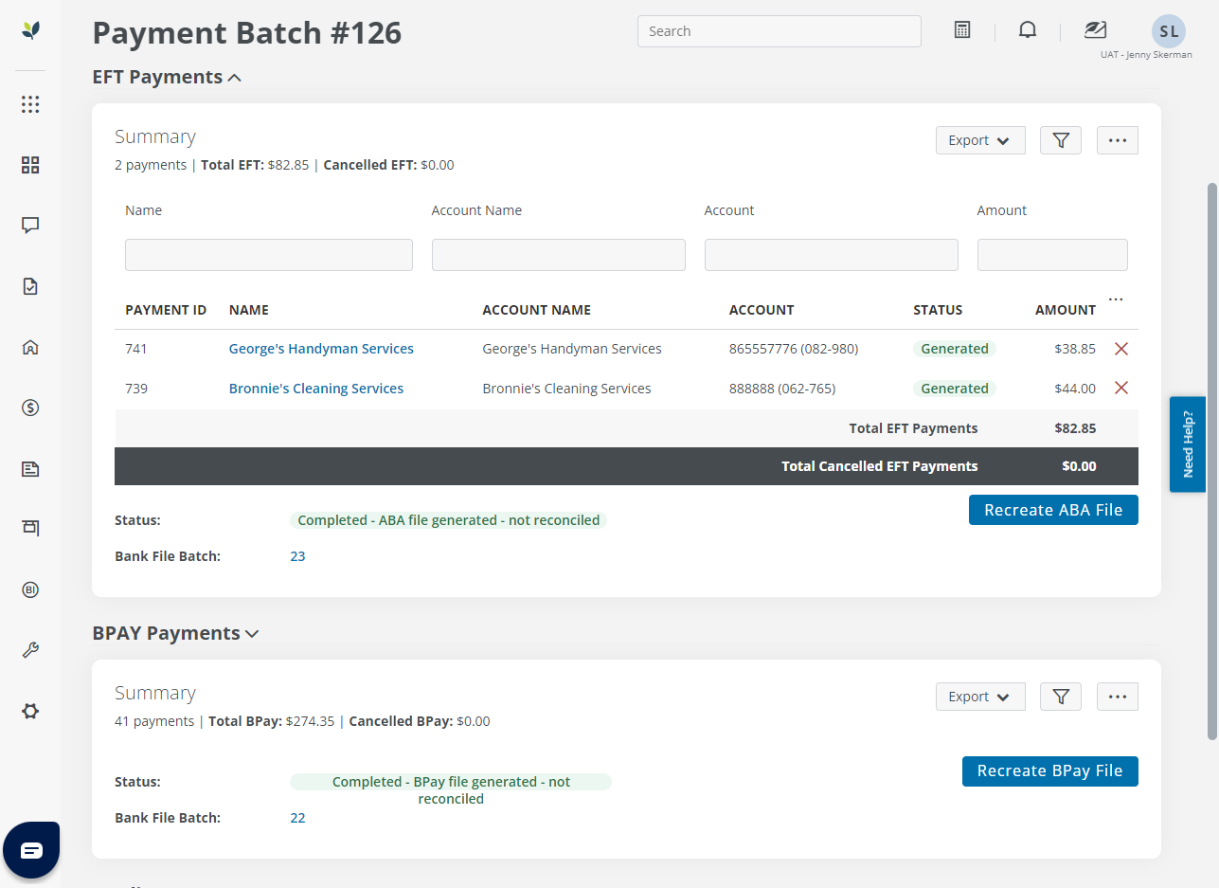Open EFT bank file batch 23 link
The height and width of the screenshot is (888, 1219).
click(297, 556)
